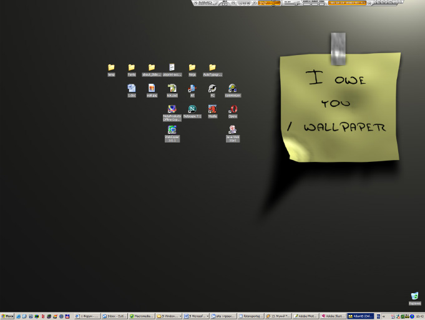Open the about_Slide... folder
425x320 pixels.
tap(152, 70)
